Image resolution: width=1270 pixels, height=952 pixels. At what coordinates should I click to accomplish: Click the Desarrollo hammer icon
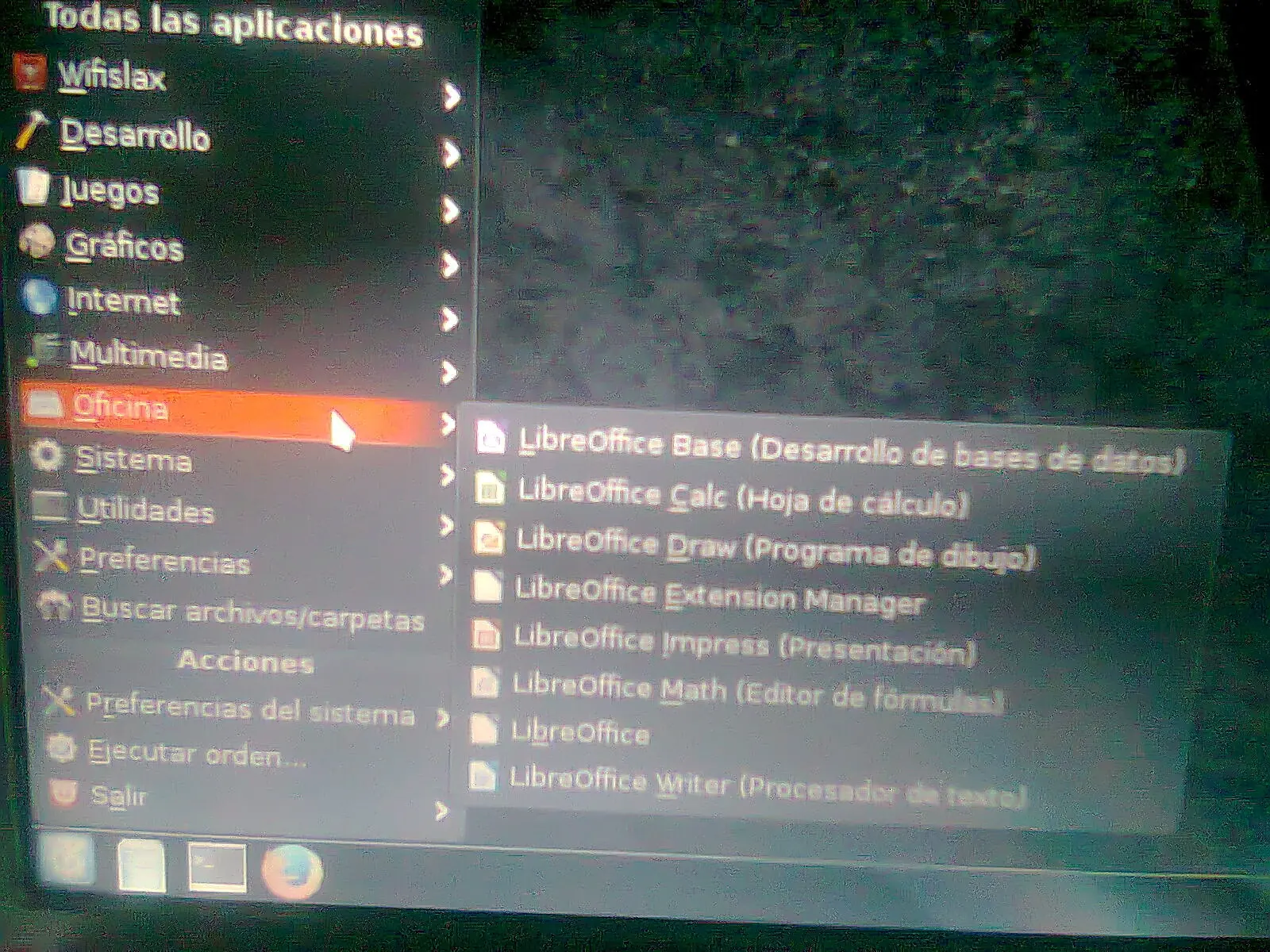(x=33, y=131)
